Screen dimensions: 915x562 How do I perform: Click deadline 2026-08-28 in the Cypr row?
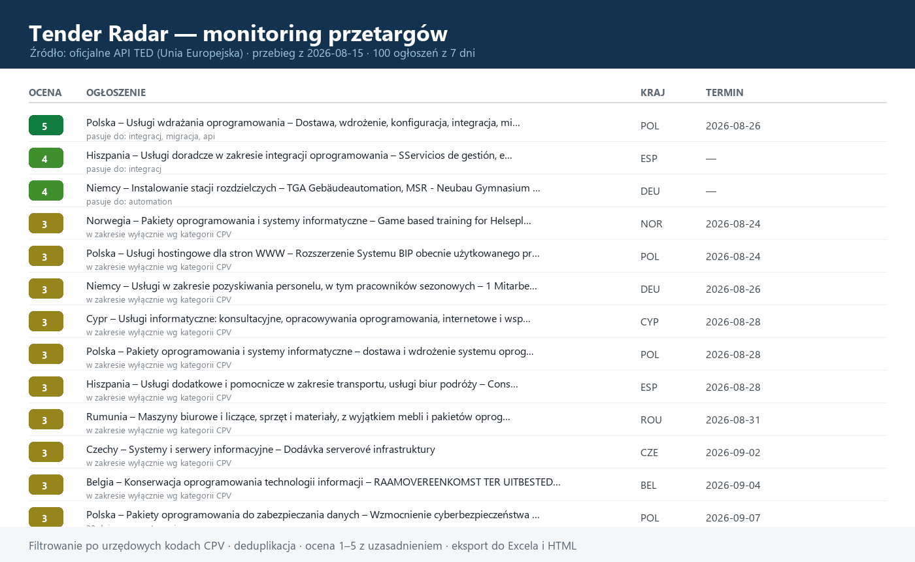(733, 322)
